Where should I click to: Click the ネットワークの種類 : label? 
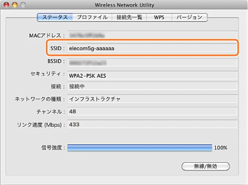coord(40,99)
